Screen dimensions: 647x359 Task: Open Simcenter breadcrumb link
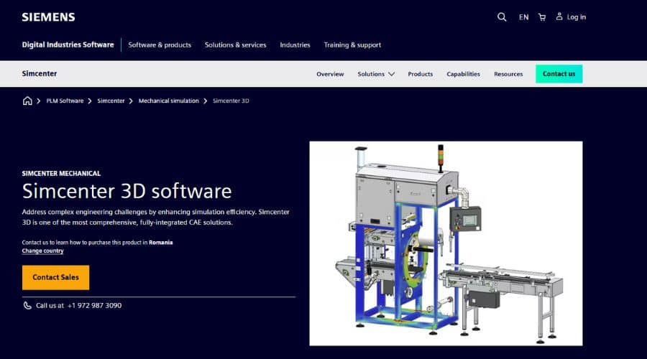[x=111, y=101]
